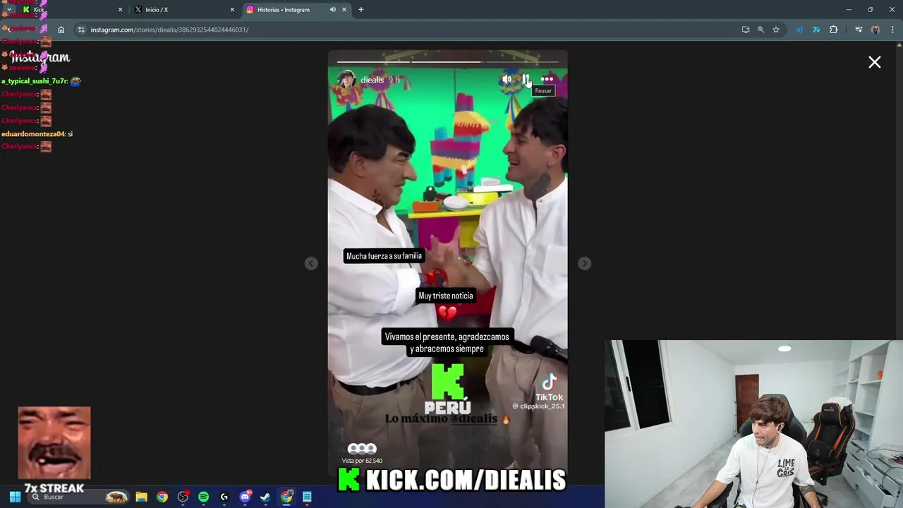This screenshot has width=903, height=508.
Task: Open the 7TV extension icon
Action: pos(816,30)
